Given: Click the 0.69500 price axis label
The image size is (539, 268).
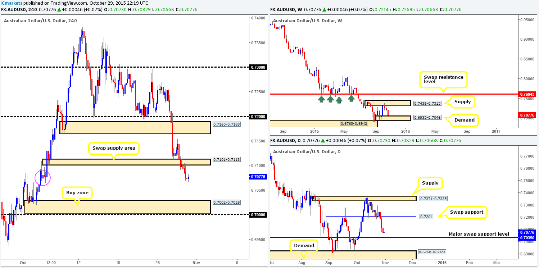Looking at the screenshot, I should (258, 240).
